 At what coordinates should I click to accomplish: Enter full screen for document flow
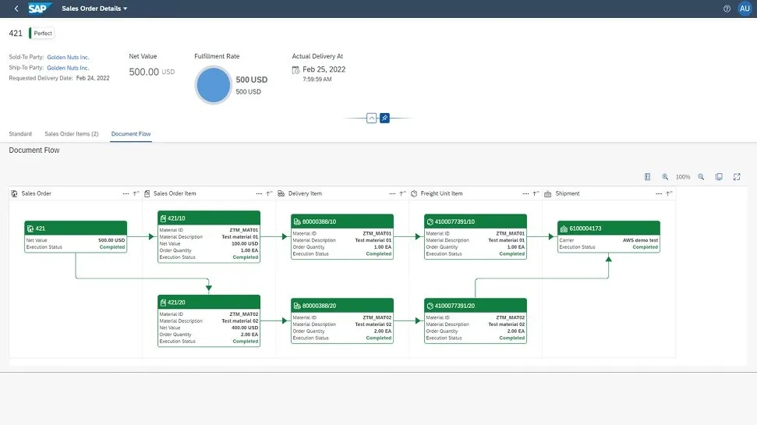pyautogui.click(x=737, y=177)
